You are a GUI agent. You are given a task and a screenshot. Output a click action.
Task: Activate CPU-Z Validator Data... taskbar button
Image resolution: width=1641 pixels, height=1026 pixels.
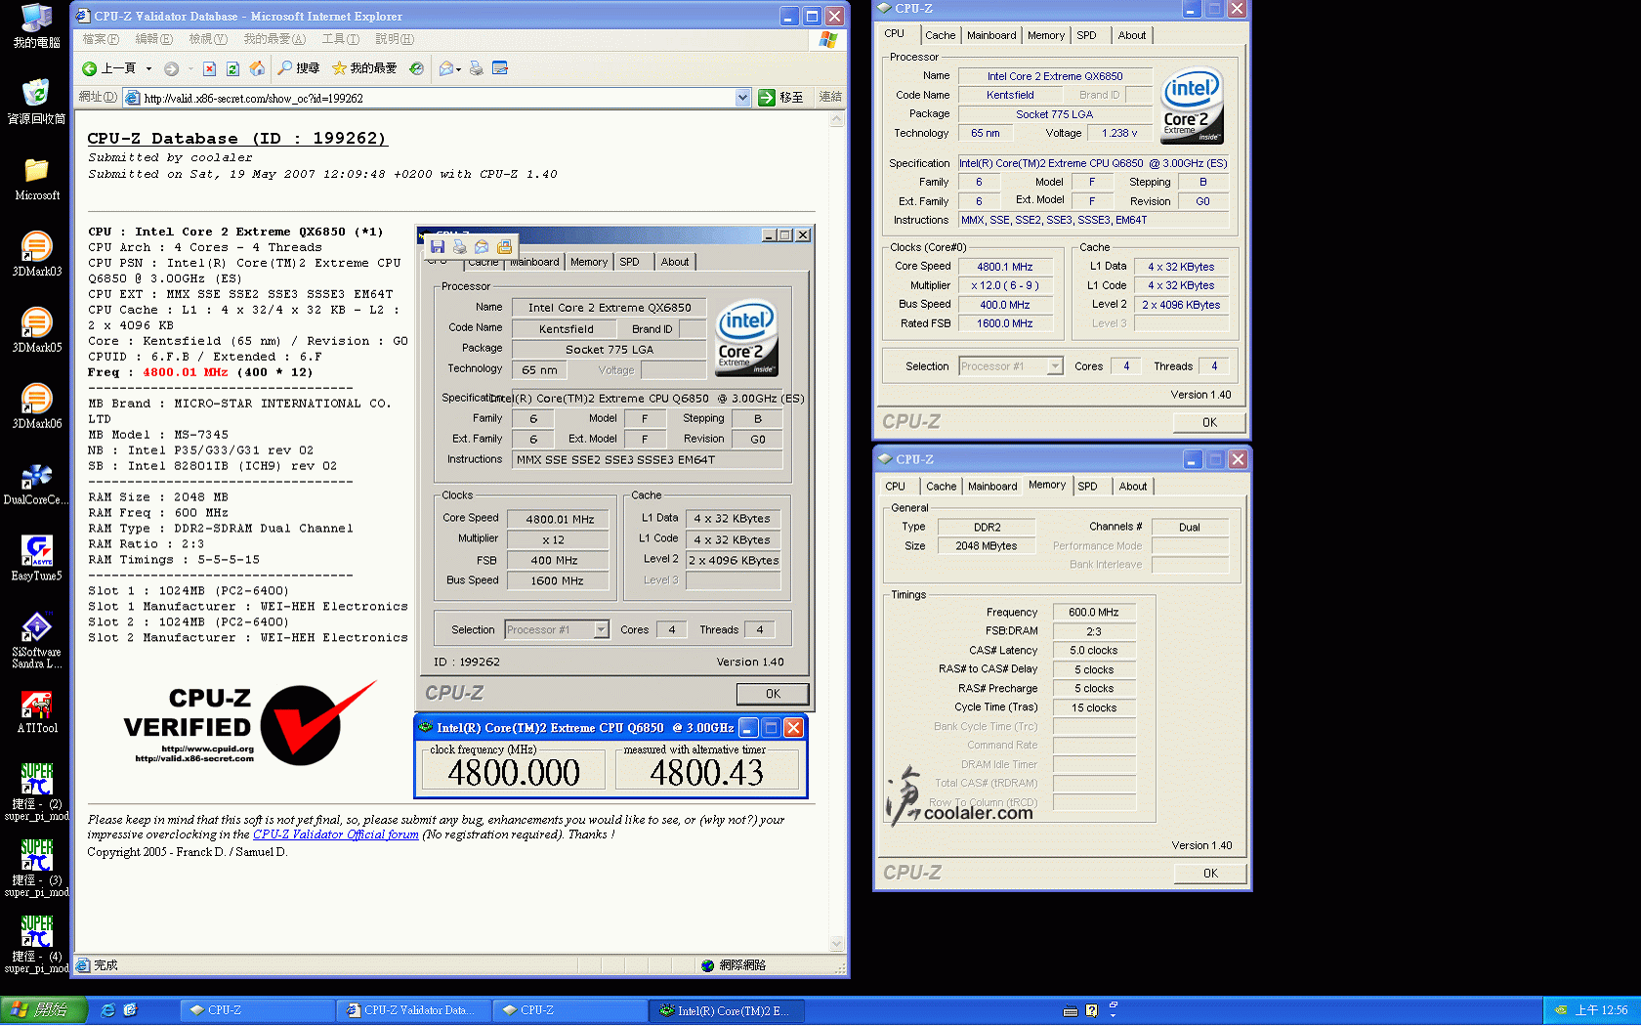click(413, 1010)
